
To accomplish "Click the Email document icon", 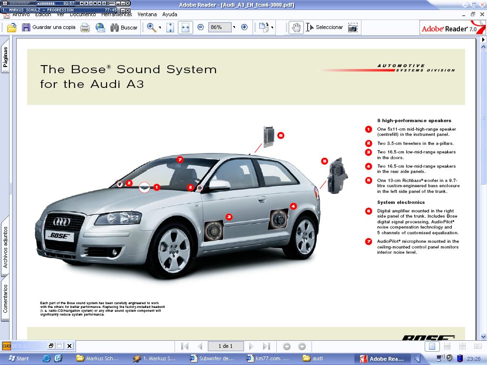I will [100, 28].
